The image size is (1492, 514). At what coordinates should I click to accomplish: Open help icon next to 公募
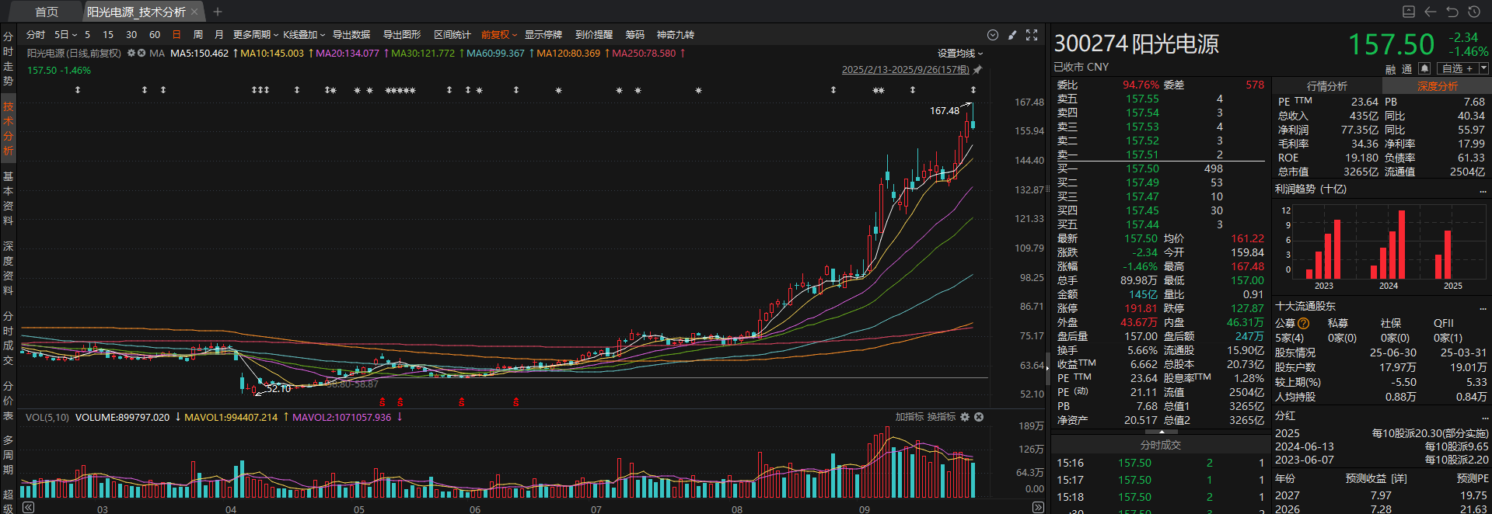point(1304,323)
